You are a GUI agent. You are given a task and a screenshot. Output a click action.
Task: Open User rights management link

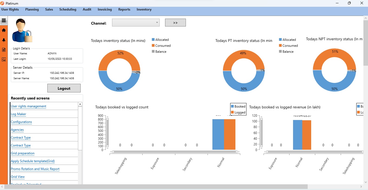click(x=28, y=106)
